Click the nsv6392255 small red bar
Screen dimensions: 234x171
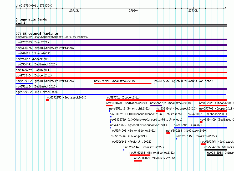coord(47,100)
